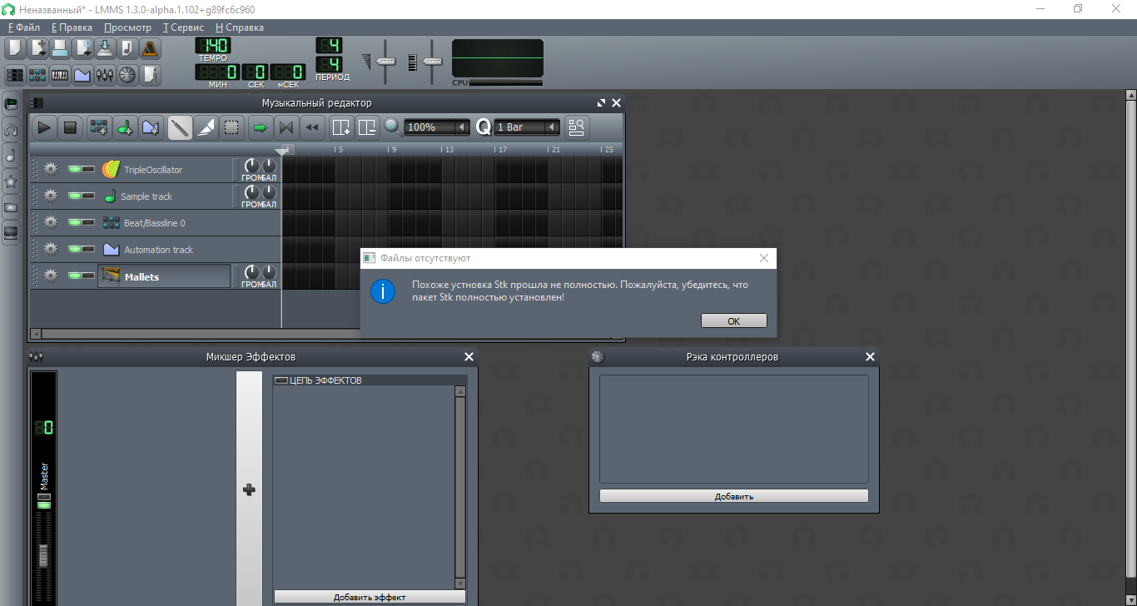Open the recently opened projects icon
Screen dimensions: 1137x606
(82, 48)
